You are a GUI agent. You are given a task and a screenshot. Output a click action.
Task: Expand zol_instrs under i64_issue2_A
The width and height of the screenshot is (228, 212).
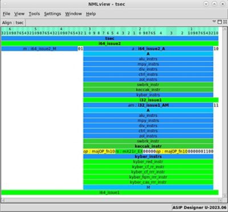click(148, 79)
